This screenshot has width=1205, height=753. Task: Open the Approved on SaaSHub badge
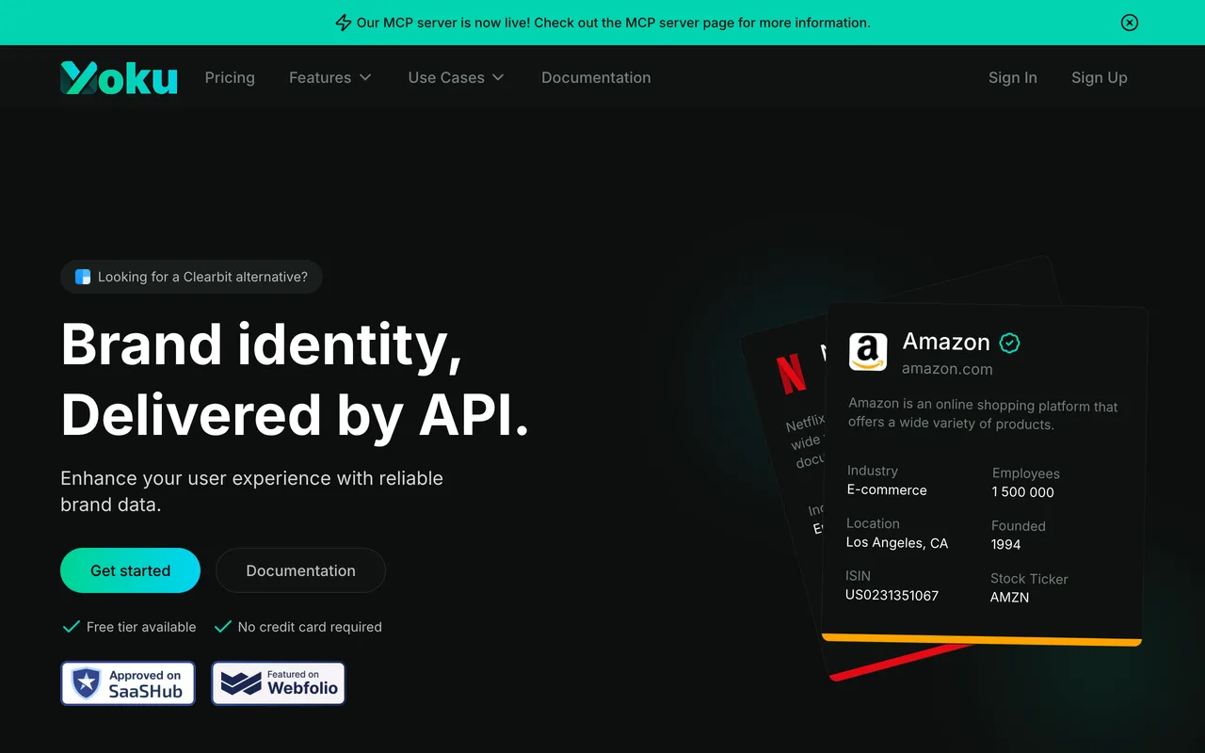[128, 683]
